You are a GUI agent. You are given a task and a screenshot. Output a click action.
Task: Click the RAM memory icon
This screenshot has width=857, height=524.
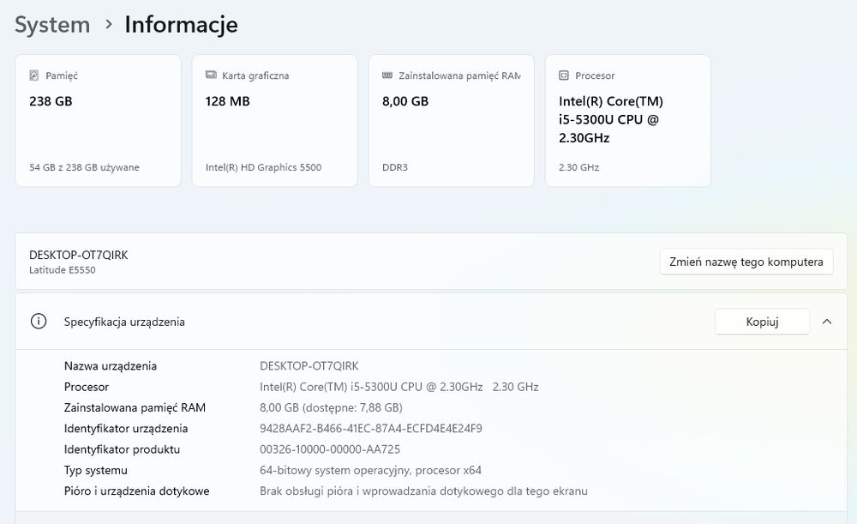point(387,75)
